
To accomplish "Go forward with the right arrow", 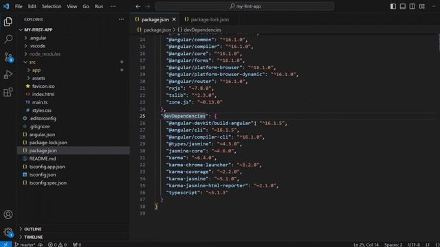I will coord(148,6).
